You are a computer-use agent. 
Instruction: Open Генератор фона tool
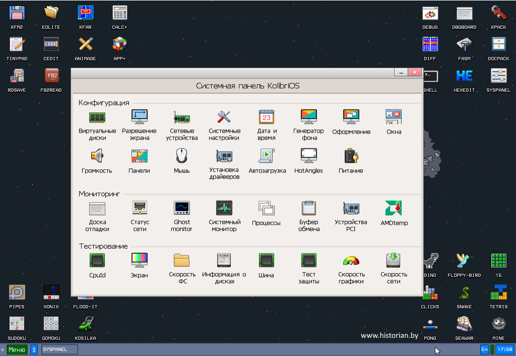[x=308, y=117]
